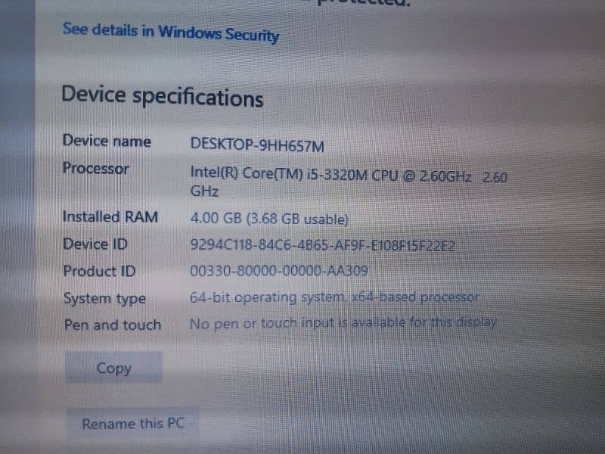The image size is (605, 454).
Task: Select the 9294C118 device ID value
Action: point(323,245)
